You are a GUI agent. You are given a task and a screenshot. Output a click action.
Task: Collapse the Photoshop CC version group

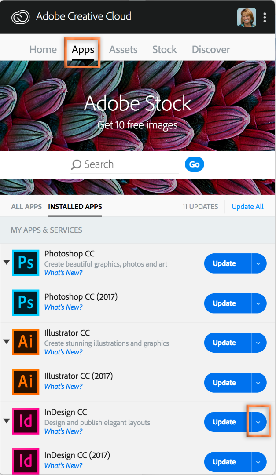pos(6,263)
